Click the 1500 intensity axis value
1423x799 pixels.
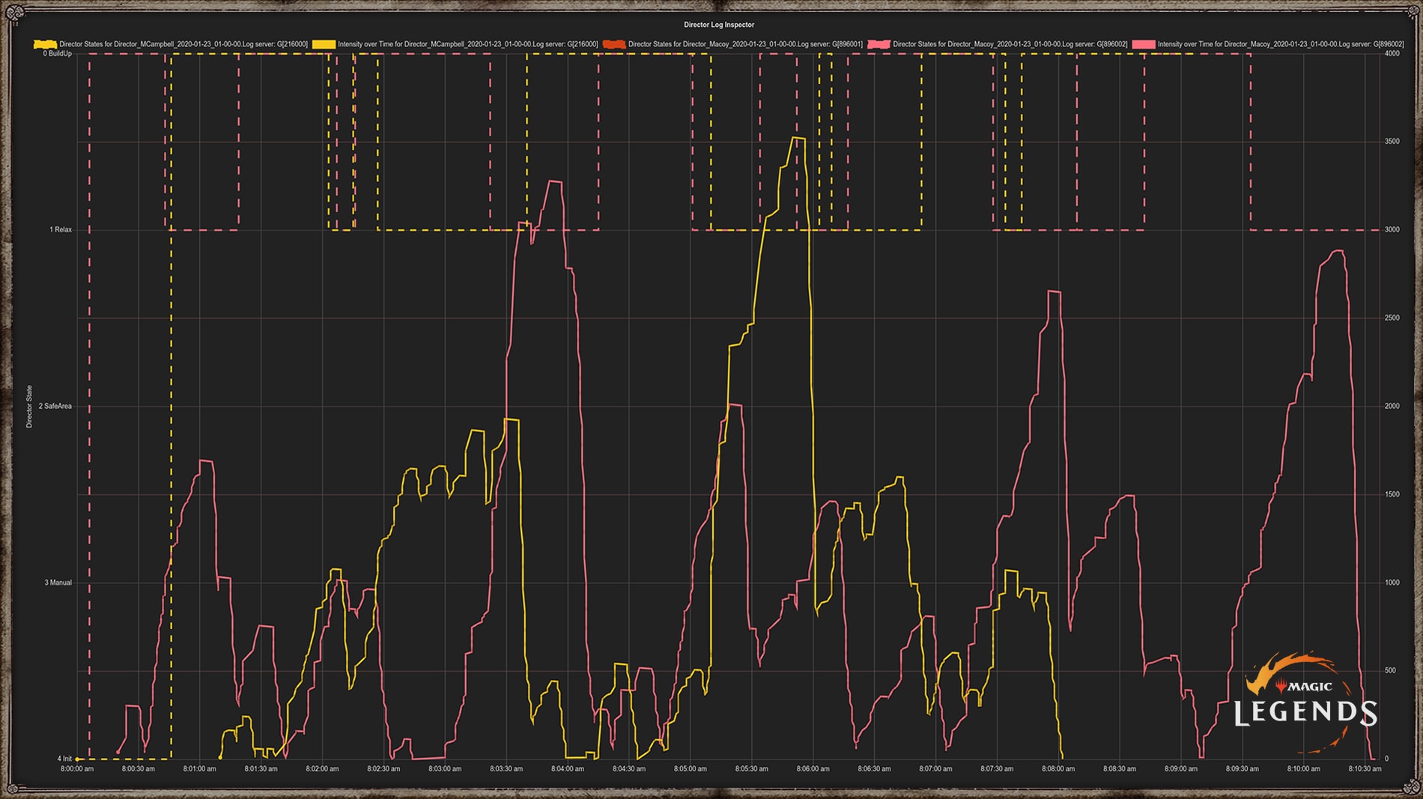pos(1392,495)
